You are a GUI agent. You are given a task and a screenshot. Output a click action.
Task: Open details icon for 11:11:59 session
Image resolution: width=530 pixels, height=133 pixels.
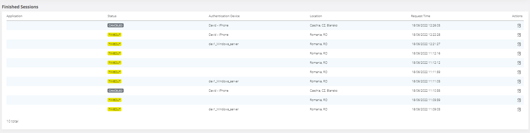pyautogui.click(x=519, y=72)
